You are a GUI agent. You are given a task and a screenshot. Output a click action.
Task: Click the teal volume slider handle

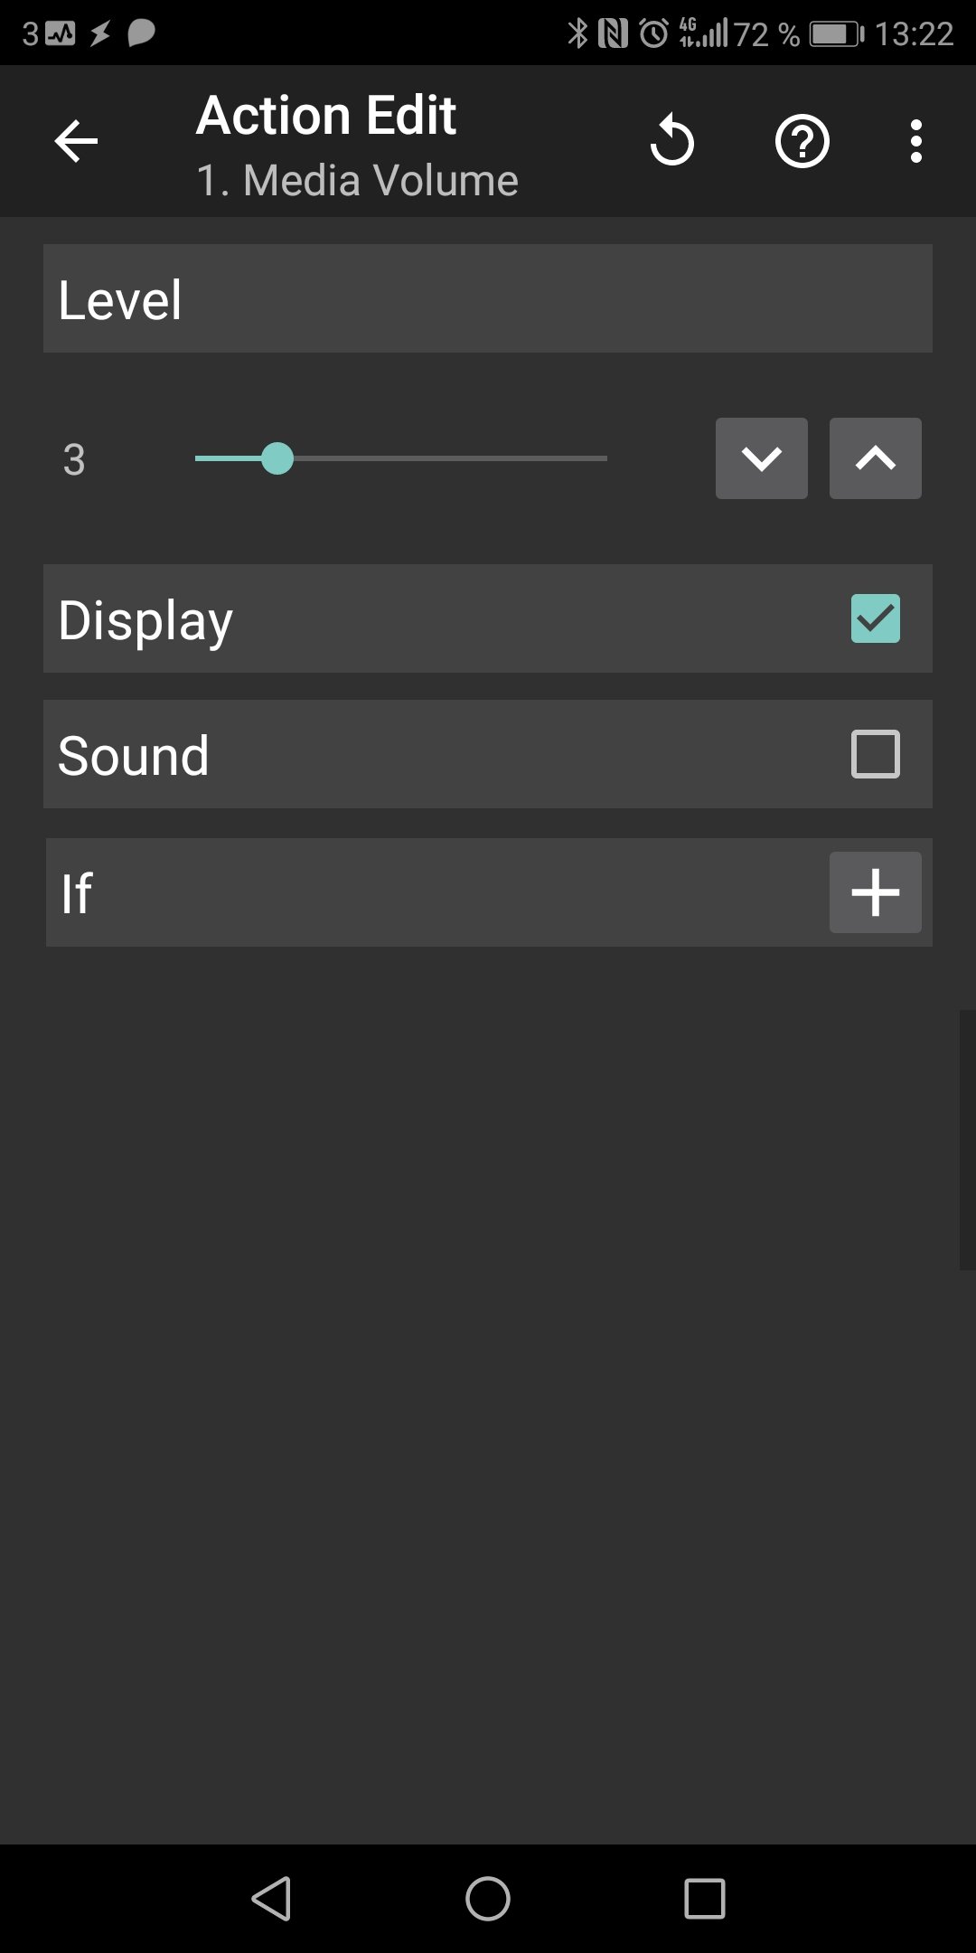click(x=277, y=458)
